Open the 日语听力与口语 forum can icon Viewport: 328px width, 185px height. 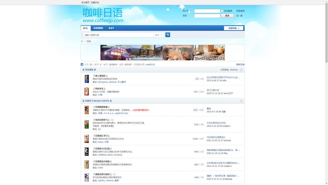click(x=86, y=152)
